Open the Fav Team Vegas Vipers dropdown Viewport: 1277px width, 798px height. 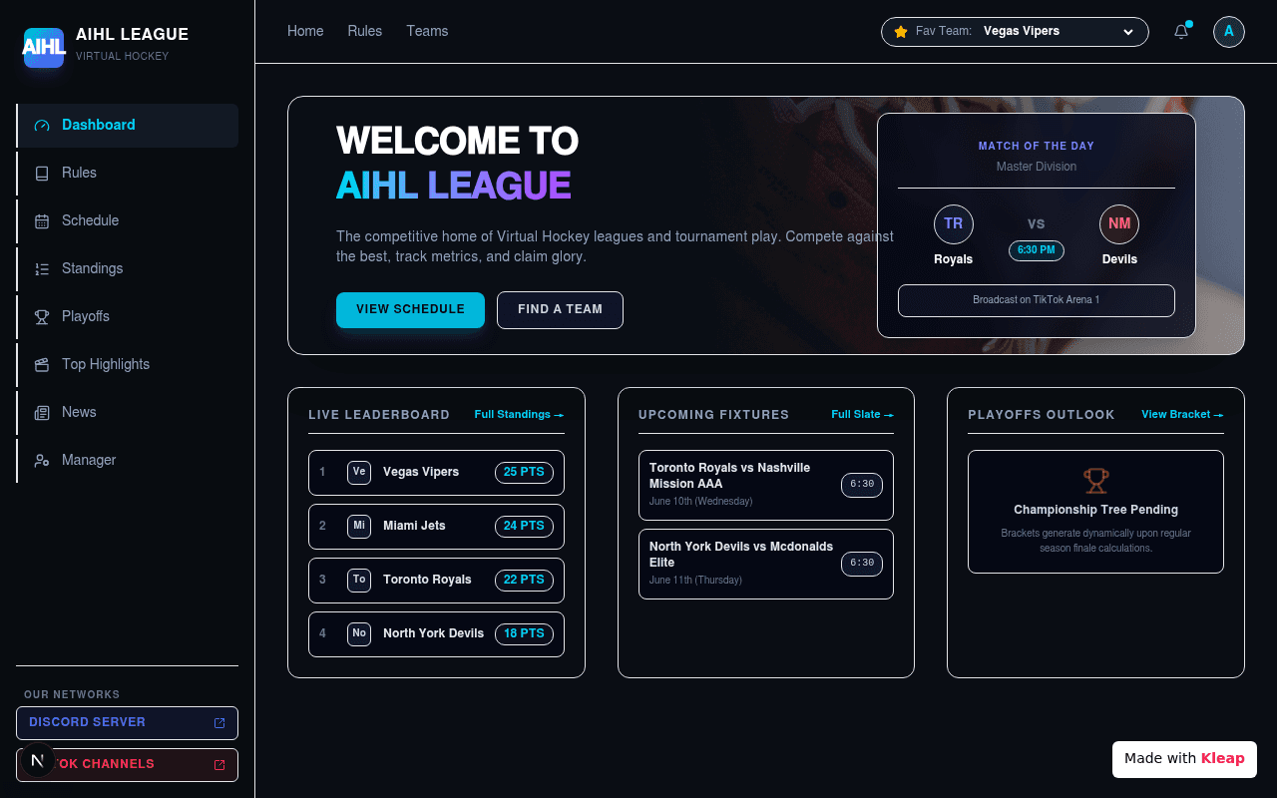[x=1015, y=32]
